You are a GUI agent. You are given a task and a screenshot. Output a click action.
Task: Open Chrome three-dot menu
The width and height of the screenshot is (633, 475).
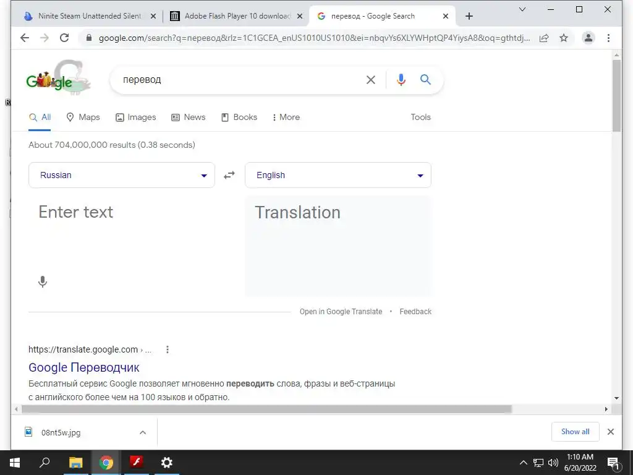click(608, 38)
